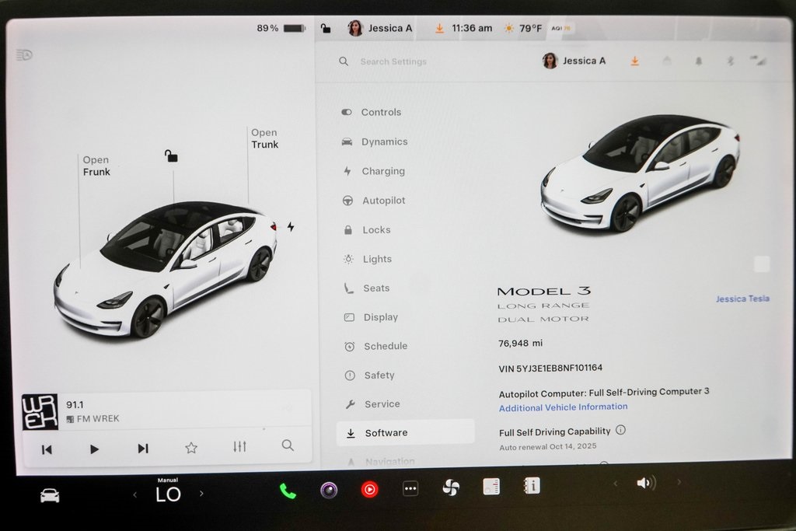This screenshot has width=796, height=531.
Task: Open the red media player app
Action: click(x=369, y=489)
